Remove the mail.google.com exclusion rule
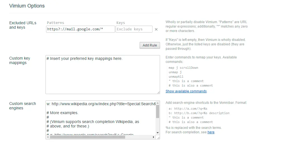The height and width of the screenshot is (145, 284). (156, 29)
